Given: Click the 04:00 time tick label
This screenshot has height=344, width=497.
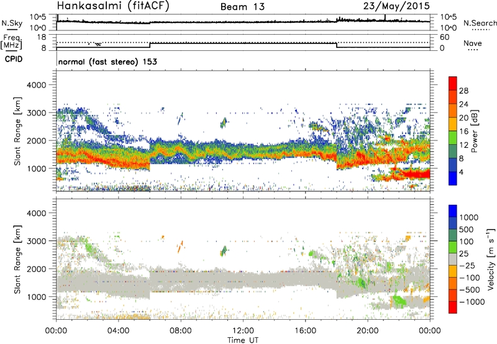Looking at the screenshot, I should pyautogui.click(x=118, y=331).
